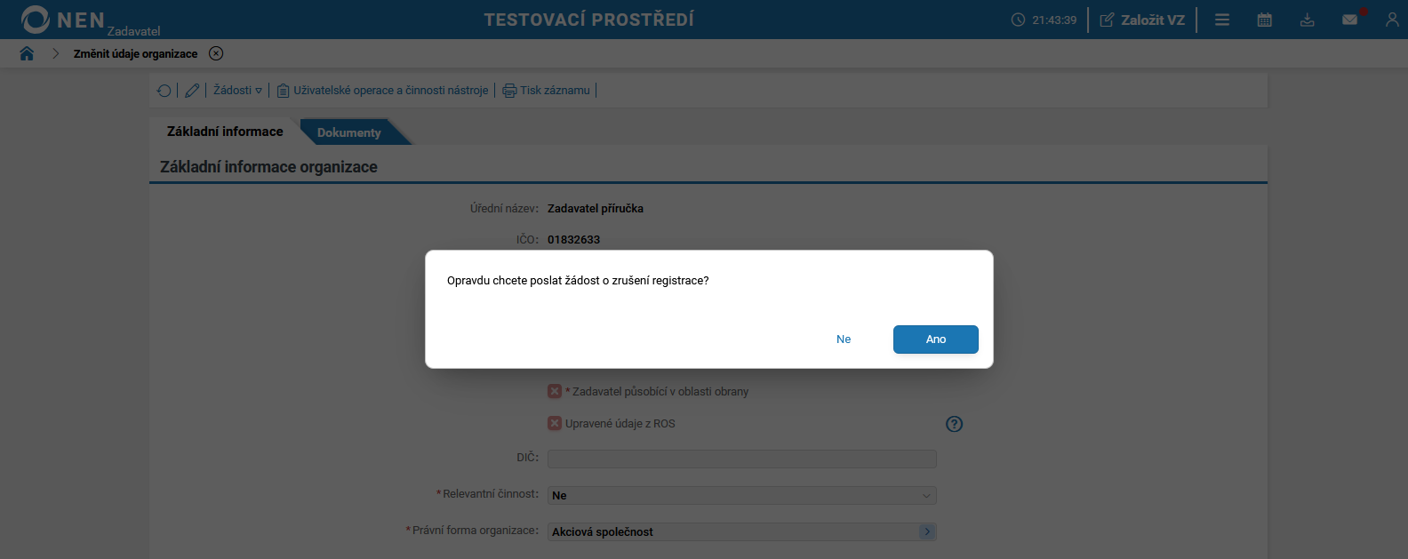Select the Základní informace tab
Viewport: 1408px width, 559px height.
pyautogui.click(x=224, y=132)
